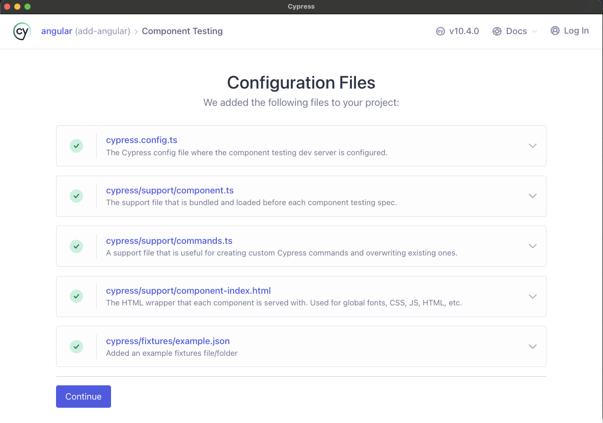Click the v10.4.0 version label
This screenshot has width=603, height=423.
[462, 31]
